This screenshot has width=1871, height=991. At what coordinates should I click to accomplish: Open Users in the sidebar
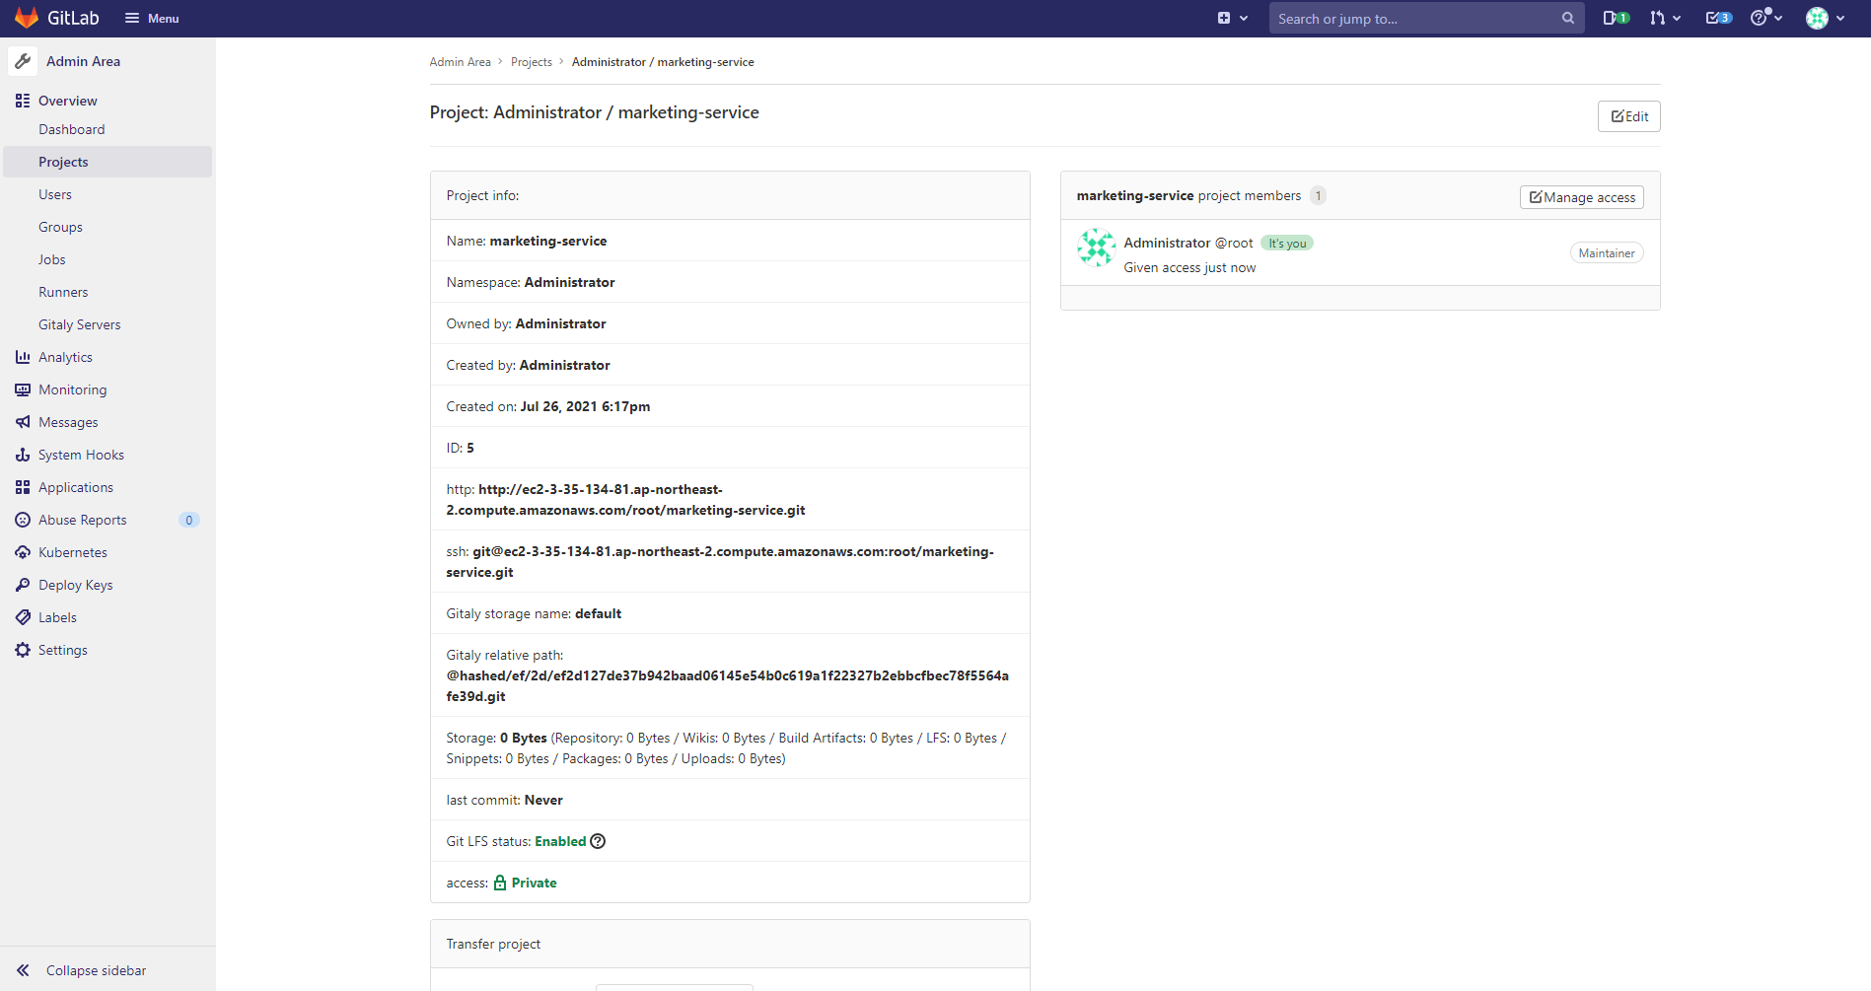pyautogui.click(x=55, y=194)
